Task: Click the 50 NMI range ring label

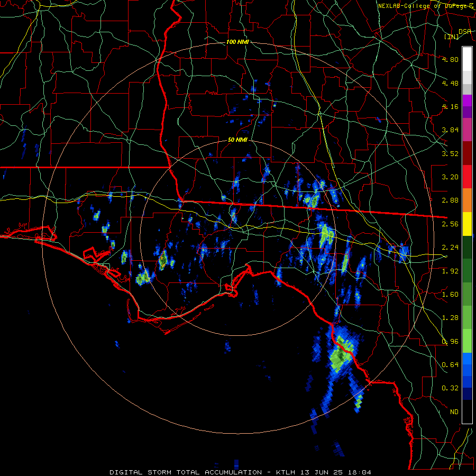Action: click(237, 140)
